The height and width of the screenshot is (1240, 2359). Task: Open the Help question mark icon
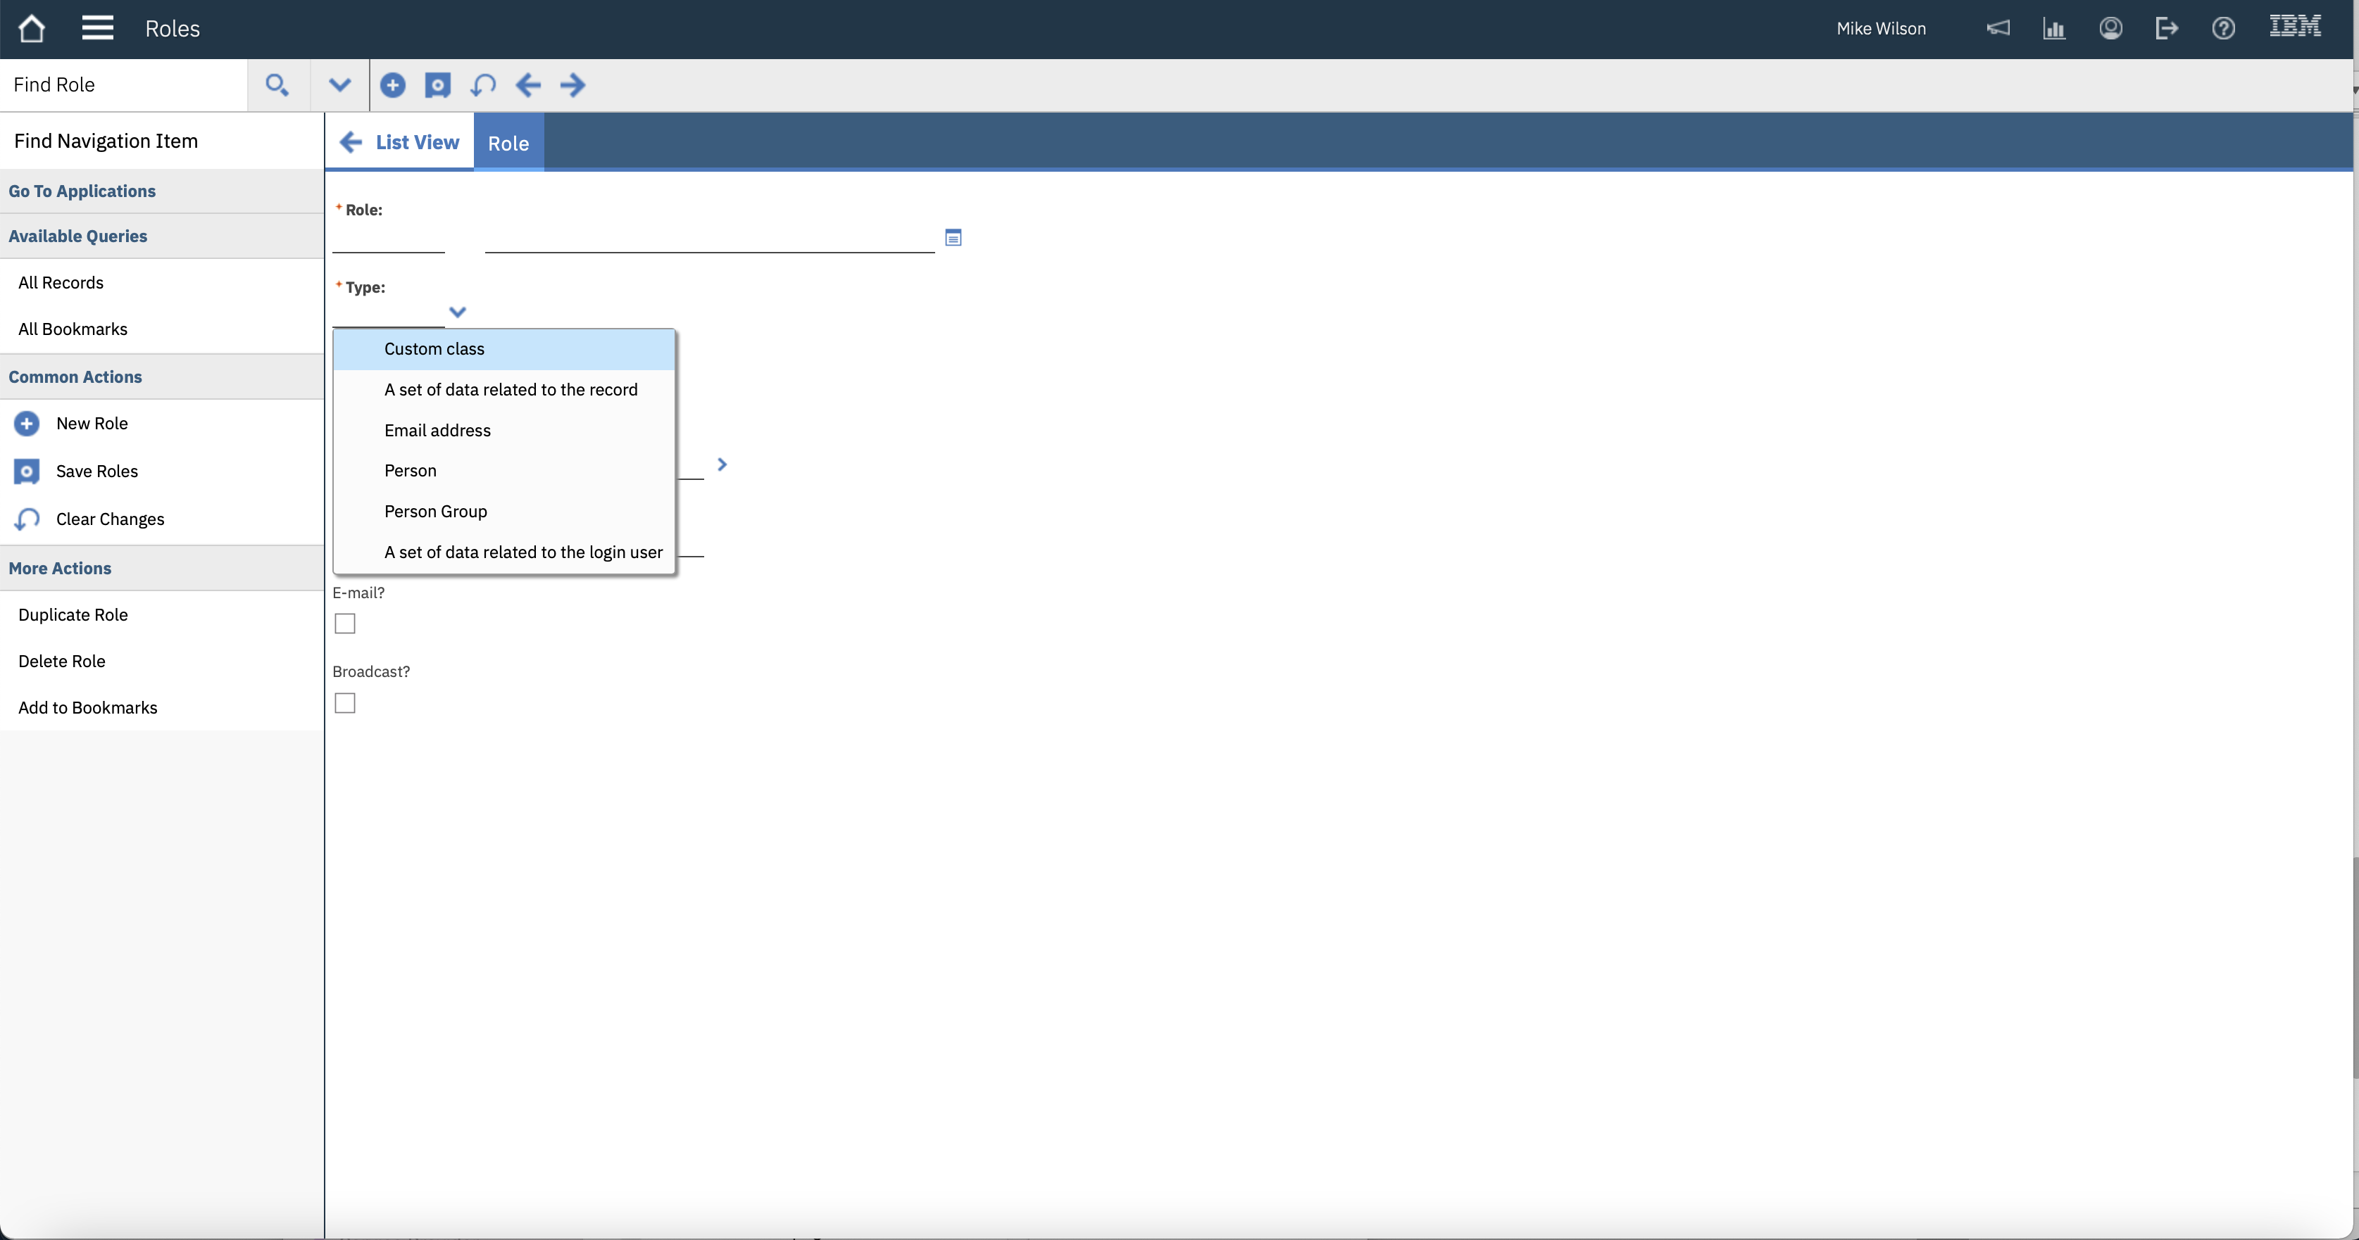2222,28
